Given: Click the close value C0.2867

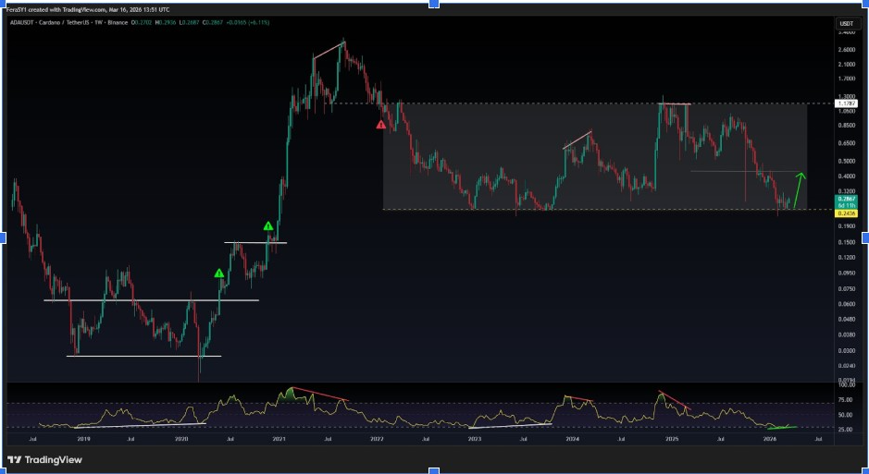Looking at the screenshot, I should click(213, 23).
